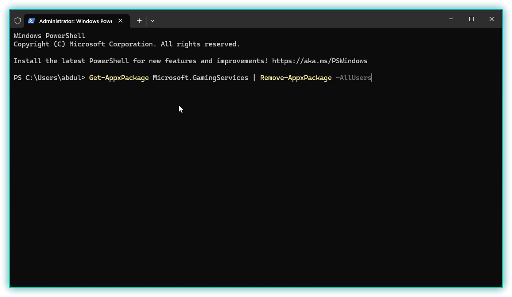Click the PS C:\Users\abdul> prompt
The width and height of the screenshot is (512, 297).
pos(49,78)
